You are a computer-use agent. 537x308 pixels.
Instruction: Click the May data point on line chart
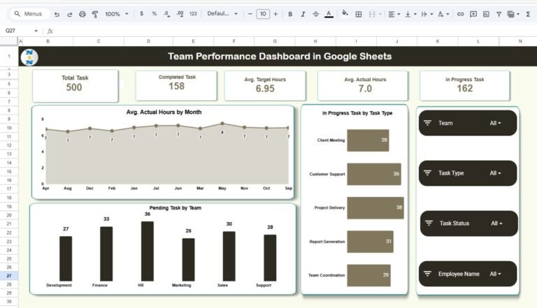[x=222, y=124]
